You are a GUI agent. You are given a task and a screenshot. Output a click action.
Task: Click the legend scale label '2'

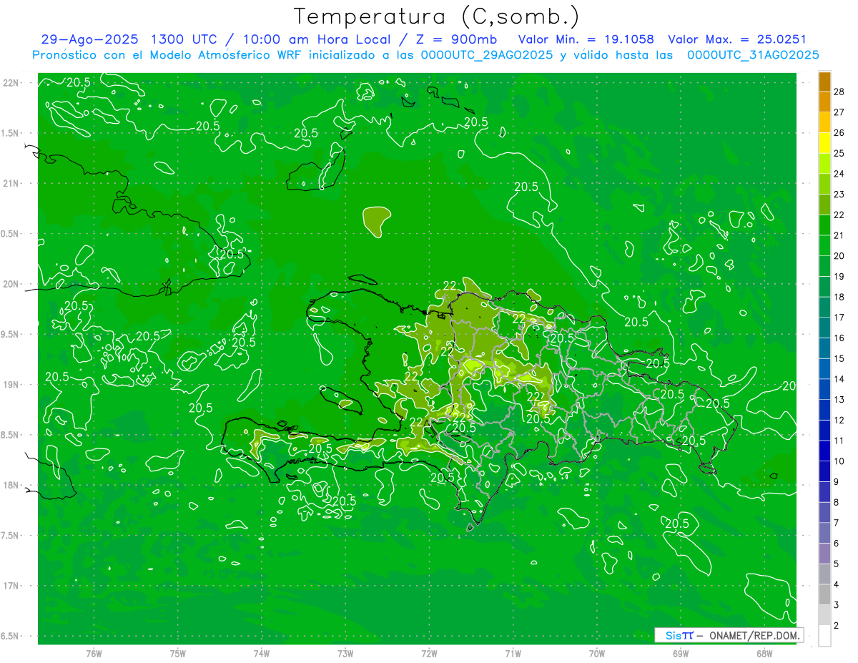click(837, 626)
